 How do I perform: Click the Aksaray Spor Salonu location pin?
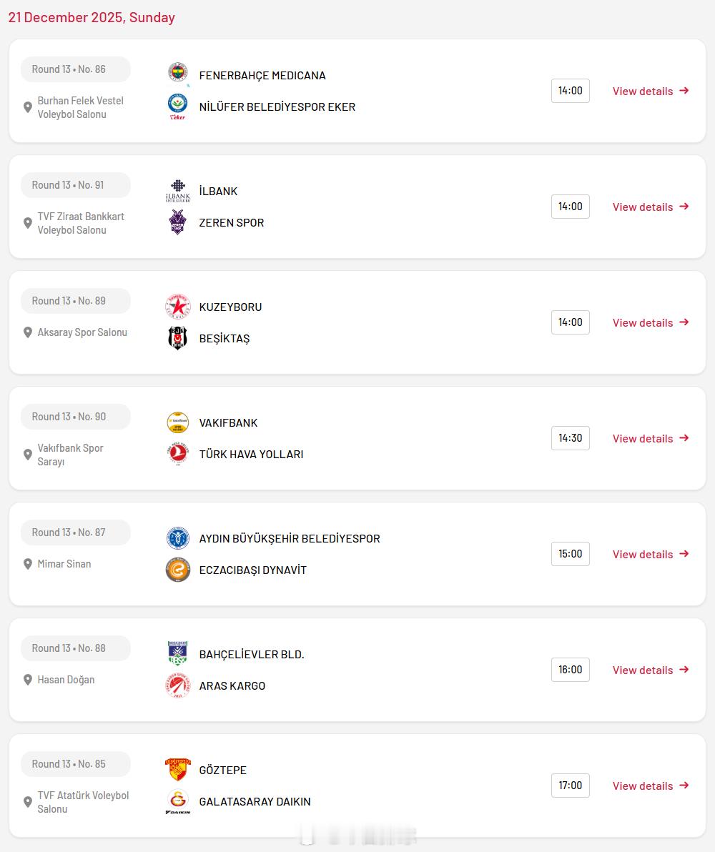coord(28,332)
